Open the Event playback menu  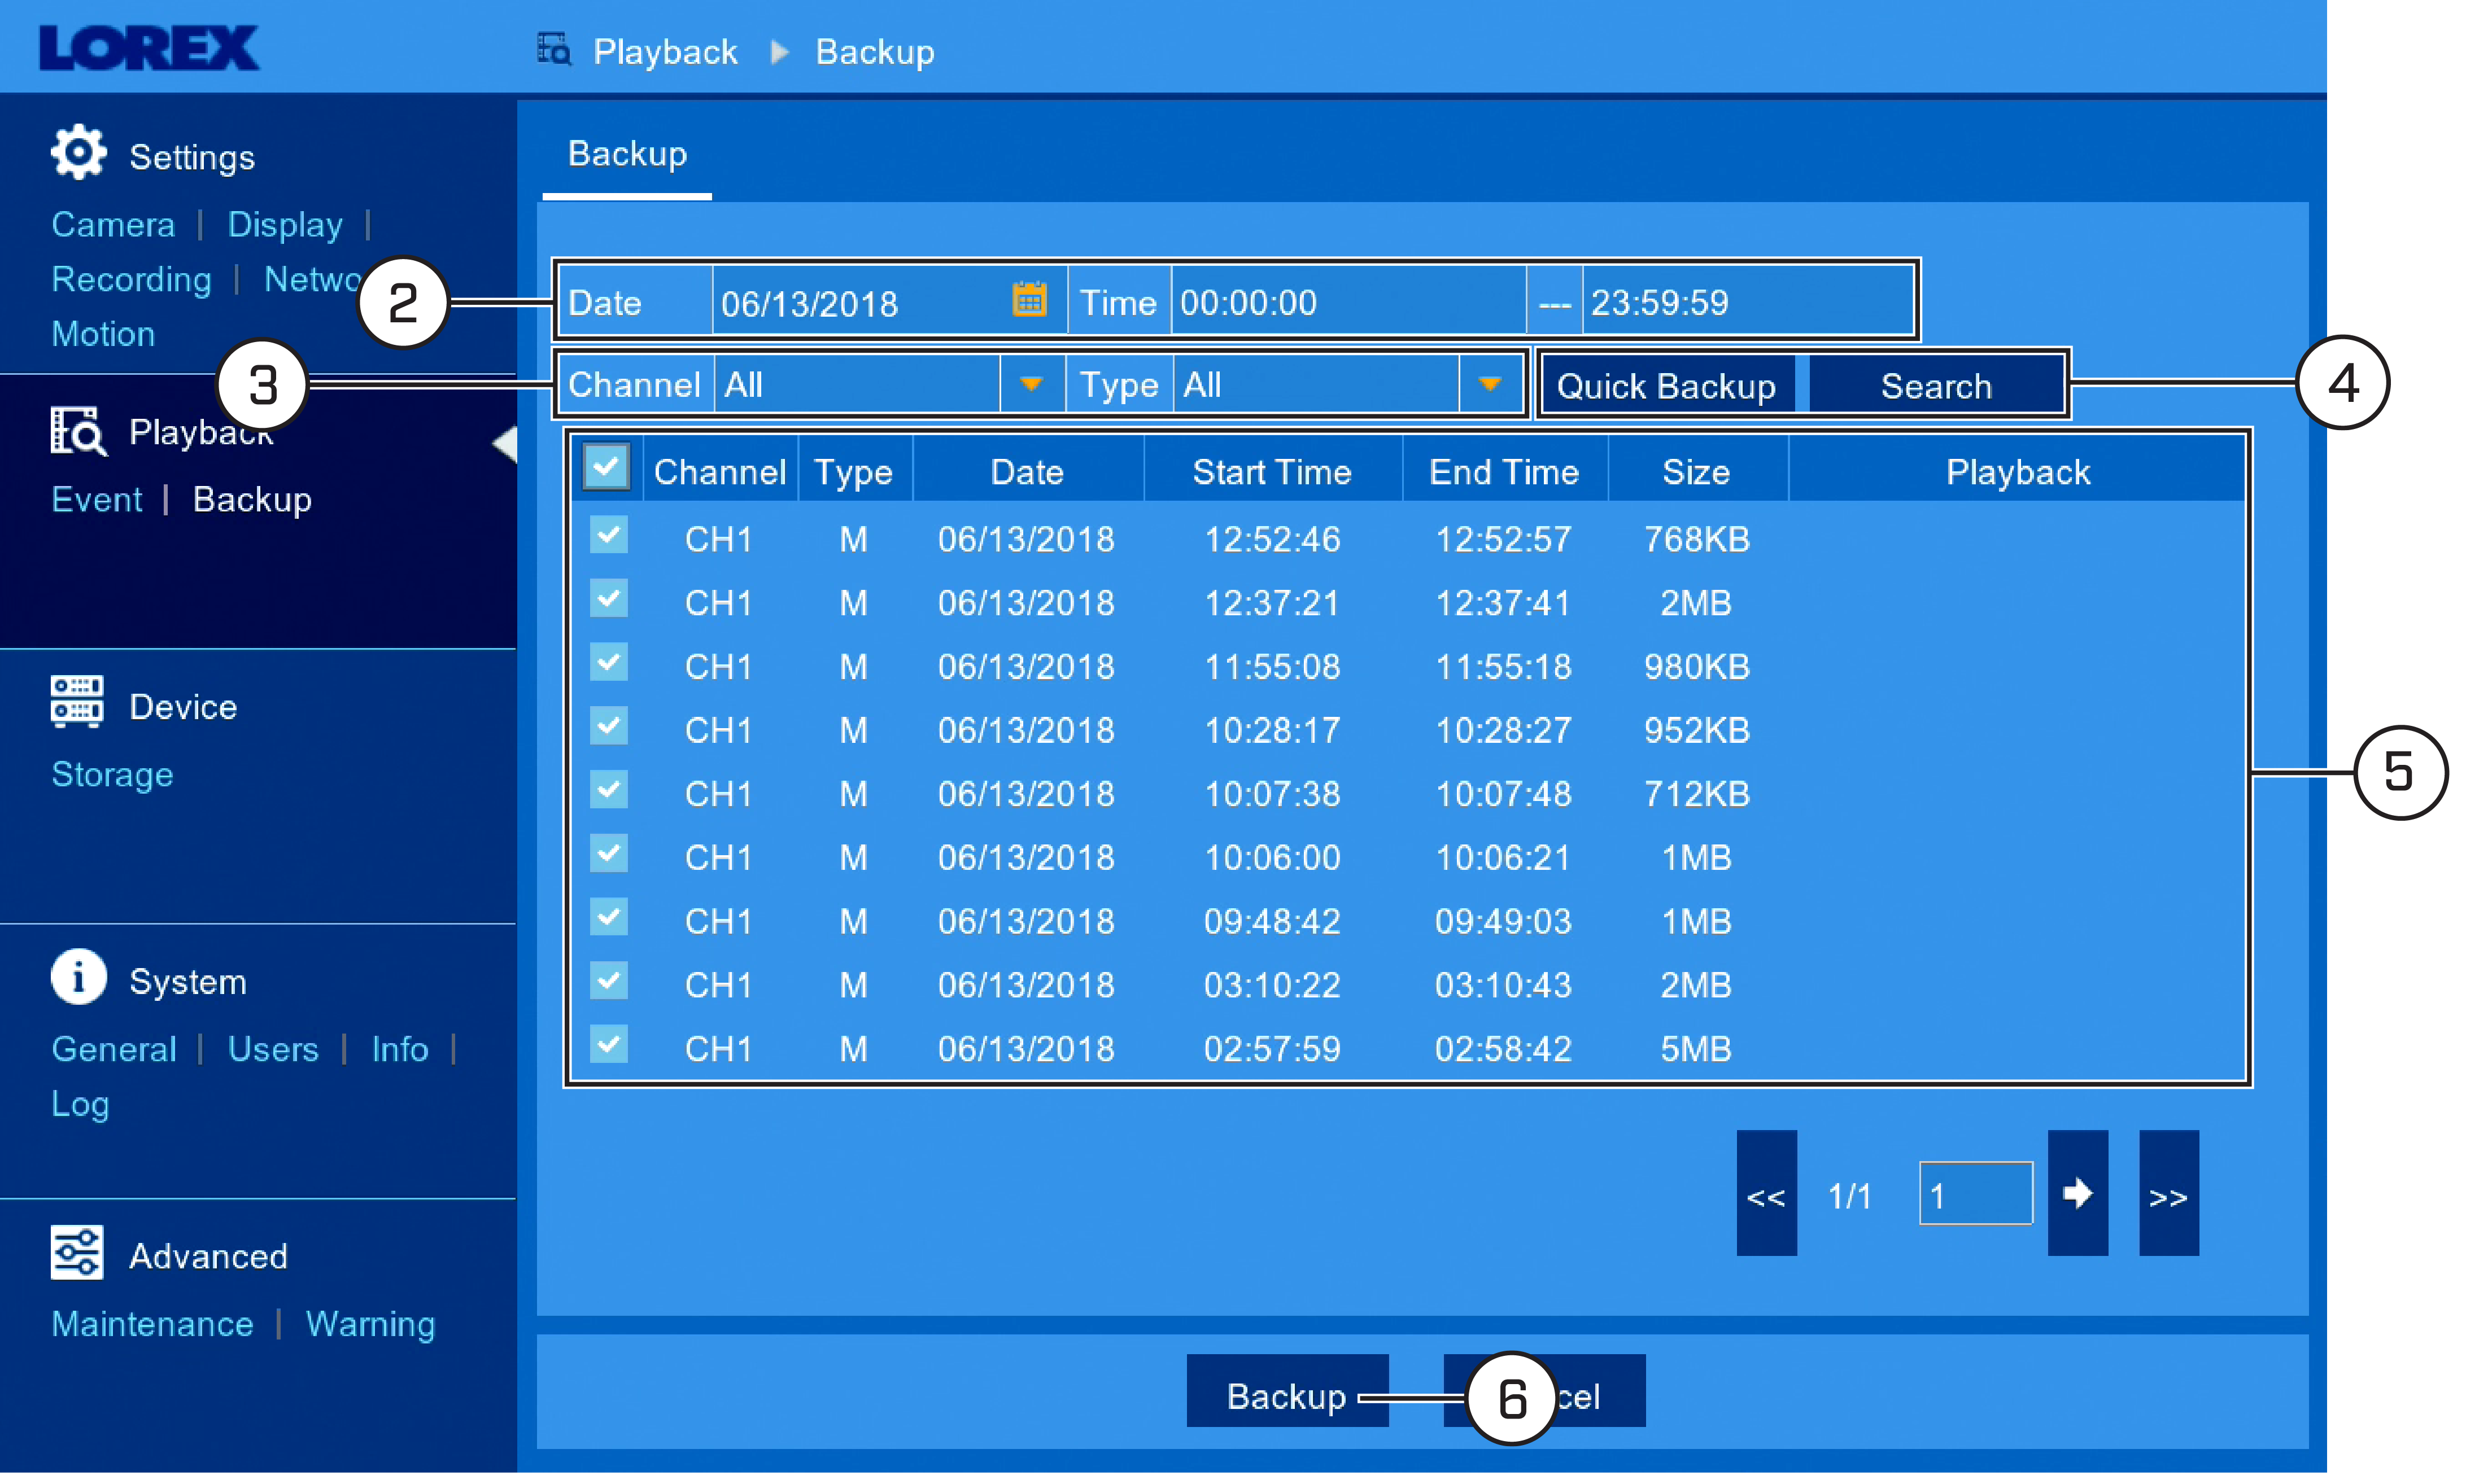[97, 500]
